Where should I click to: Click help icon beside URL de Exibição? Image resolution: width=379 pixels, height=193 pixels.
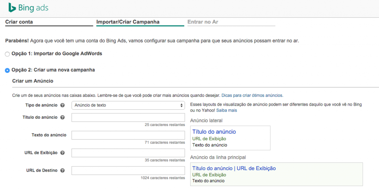(63, 153)
